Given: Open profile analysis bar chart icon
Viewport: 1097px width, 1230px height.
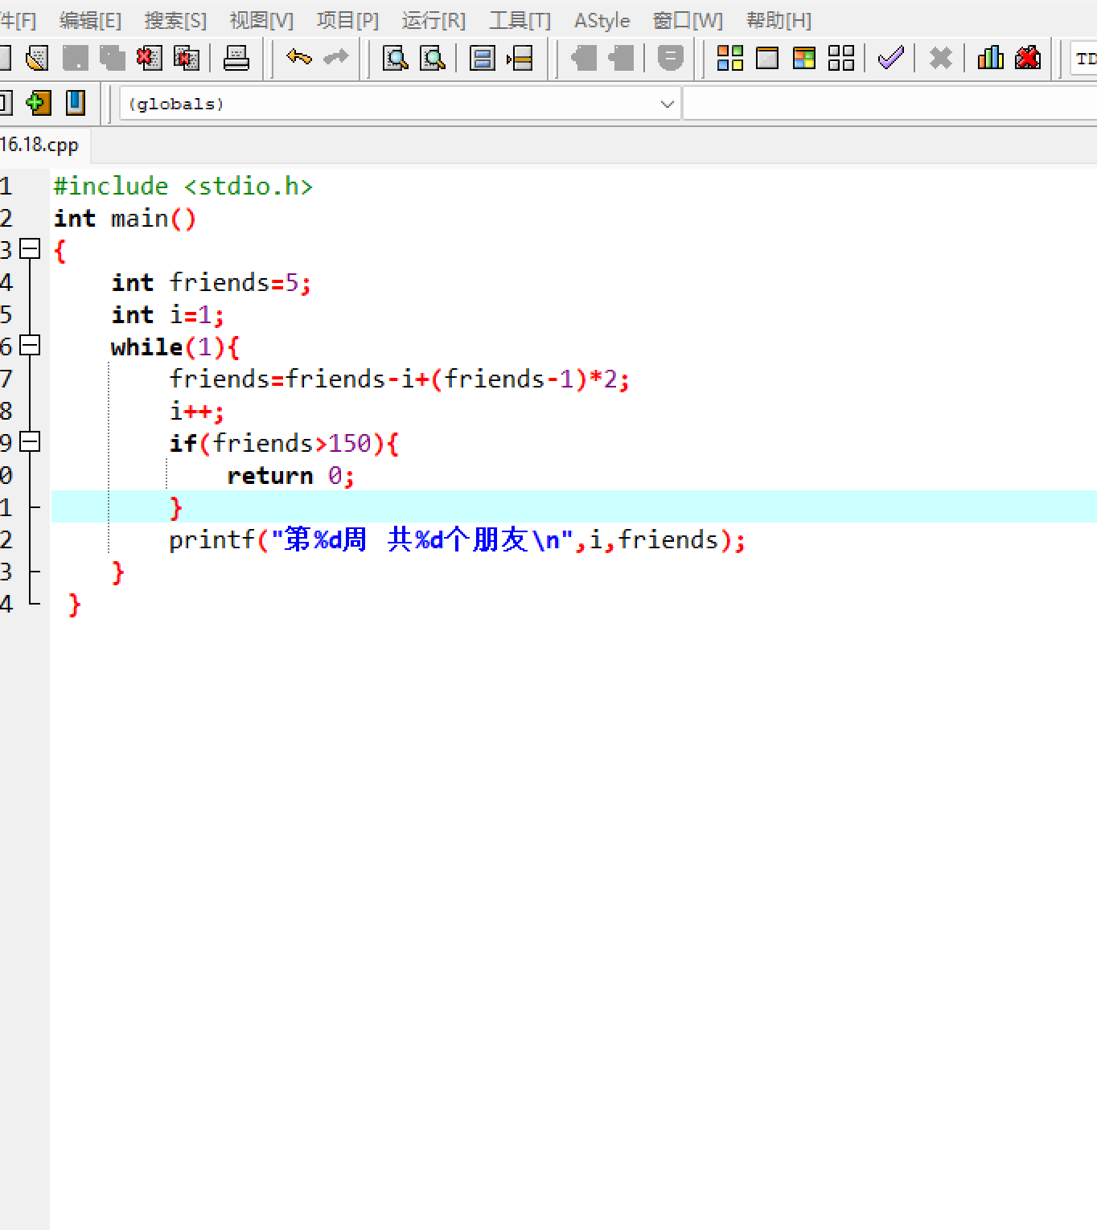Looking at the screenshot, I should (x=990, y=58).
